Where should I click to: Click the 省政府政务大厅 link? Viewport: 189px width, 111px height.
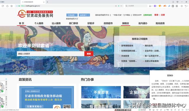click(x=72, y=19)
